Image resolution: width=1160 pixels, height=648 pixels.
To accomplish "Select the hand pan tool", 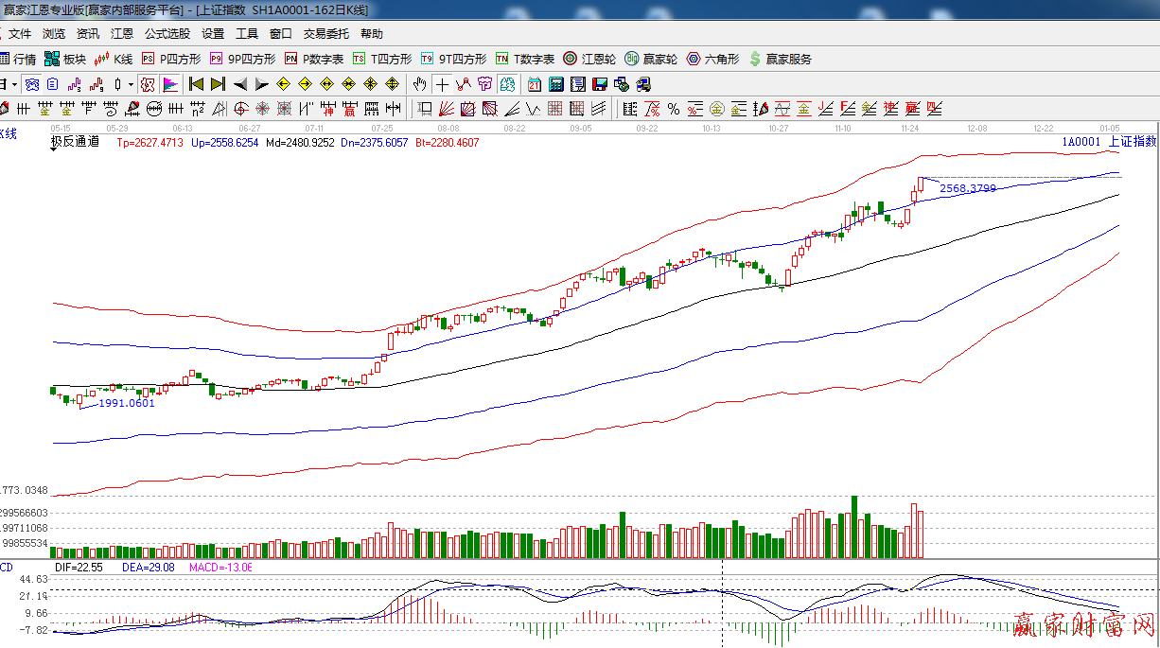I will [x=419, y=84].
